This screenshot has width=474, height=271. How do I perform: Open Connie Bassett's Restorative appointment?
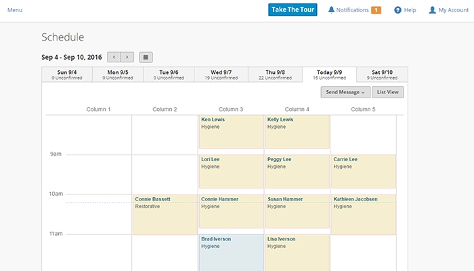[165, 214]
